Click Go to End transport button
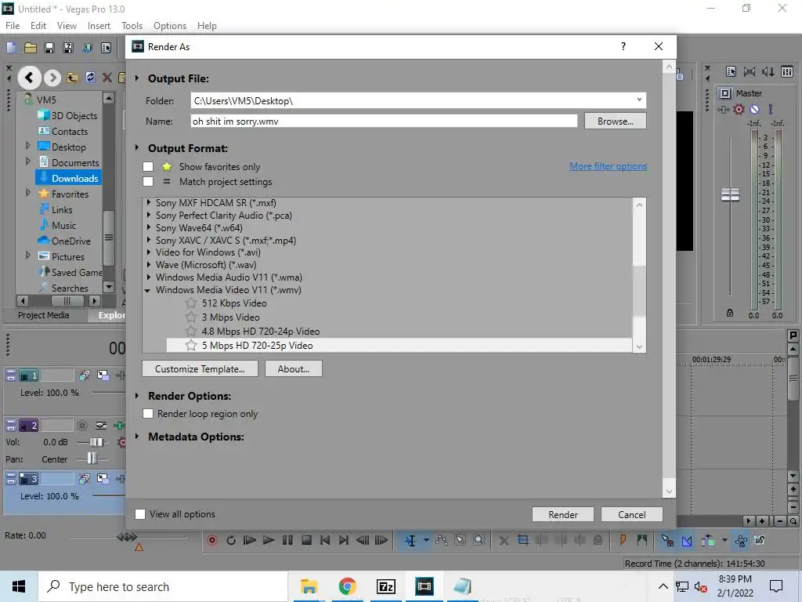 [344, 540]
